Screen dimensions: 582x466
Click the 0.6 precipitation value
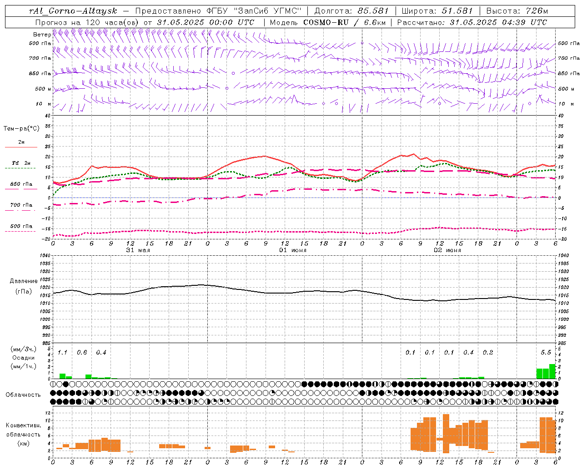82,353
